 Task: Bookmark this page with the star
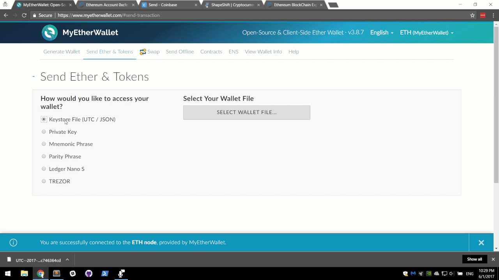click(x=472, y=15)
